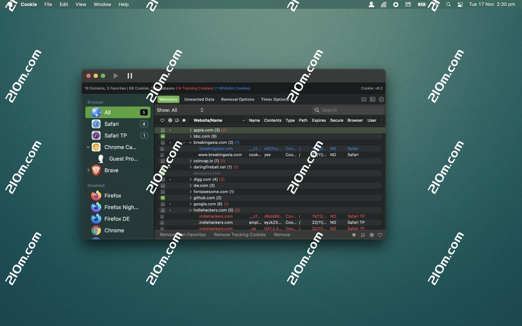This screenshot has width=522, height=326.
Task: Click the Remove button in the bottom bar
Action: (282, 235)
